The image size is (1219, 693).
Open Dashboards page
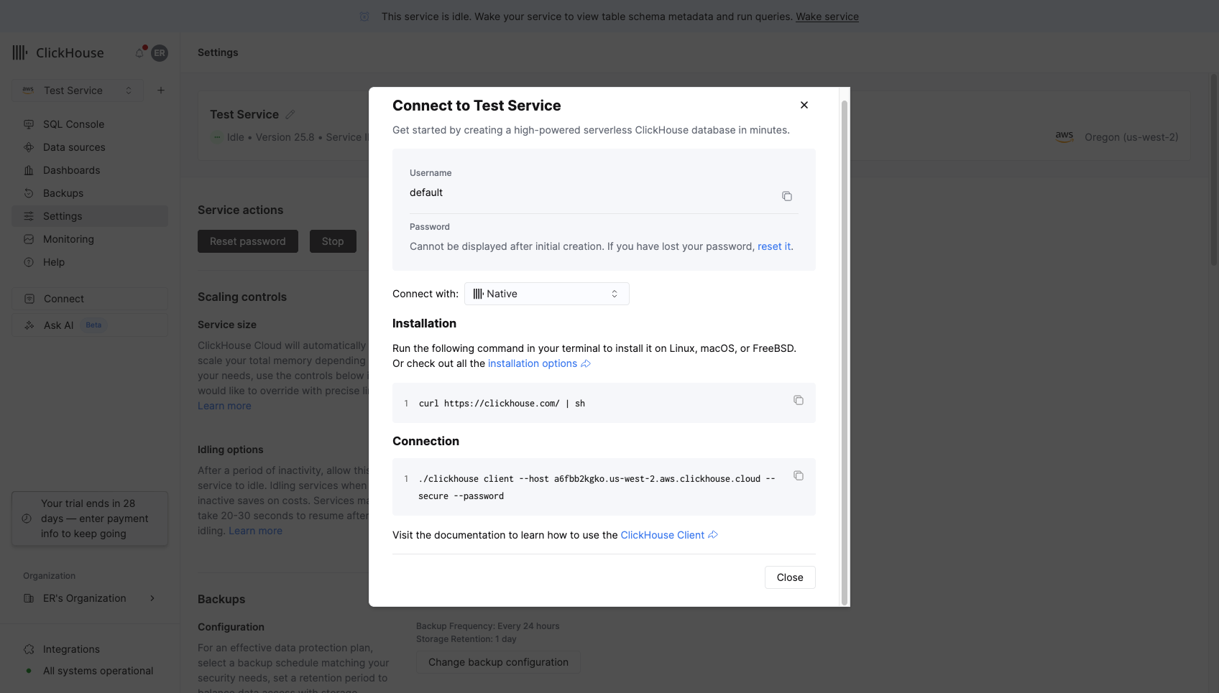pyautogui.click(x=90, y=170)
